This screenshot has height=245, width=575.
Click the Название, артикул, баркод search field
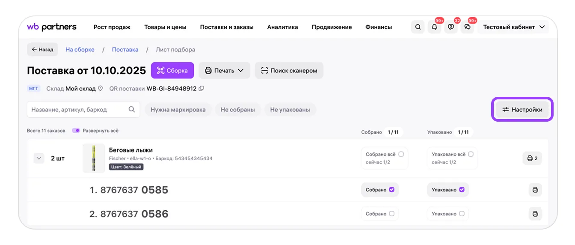(83, 110)
